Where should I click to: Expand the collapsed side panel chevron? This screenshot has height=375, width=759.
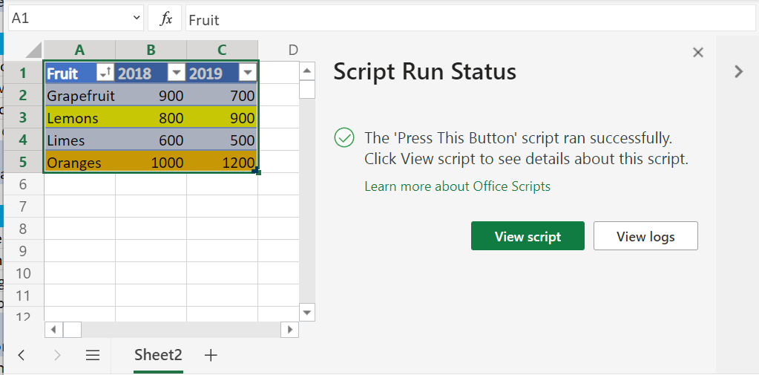click(x=737, y=71)
